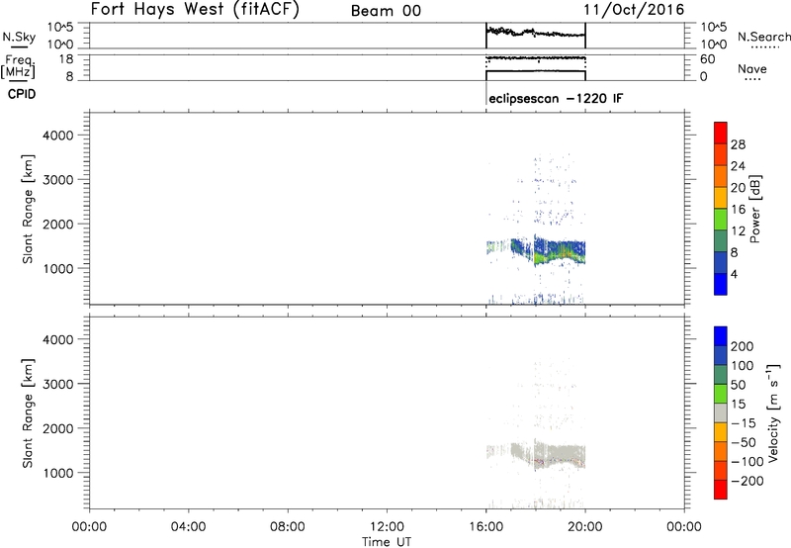Click power scale value '16'
This screenshot has height=548, width=791.
pos(738,210)
